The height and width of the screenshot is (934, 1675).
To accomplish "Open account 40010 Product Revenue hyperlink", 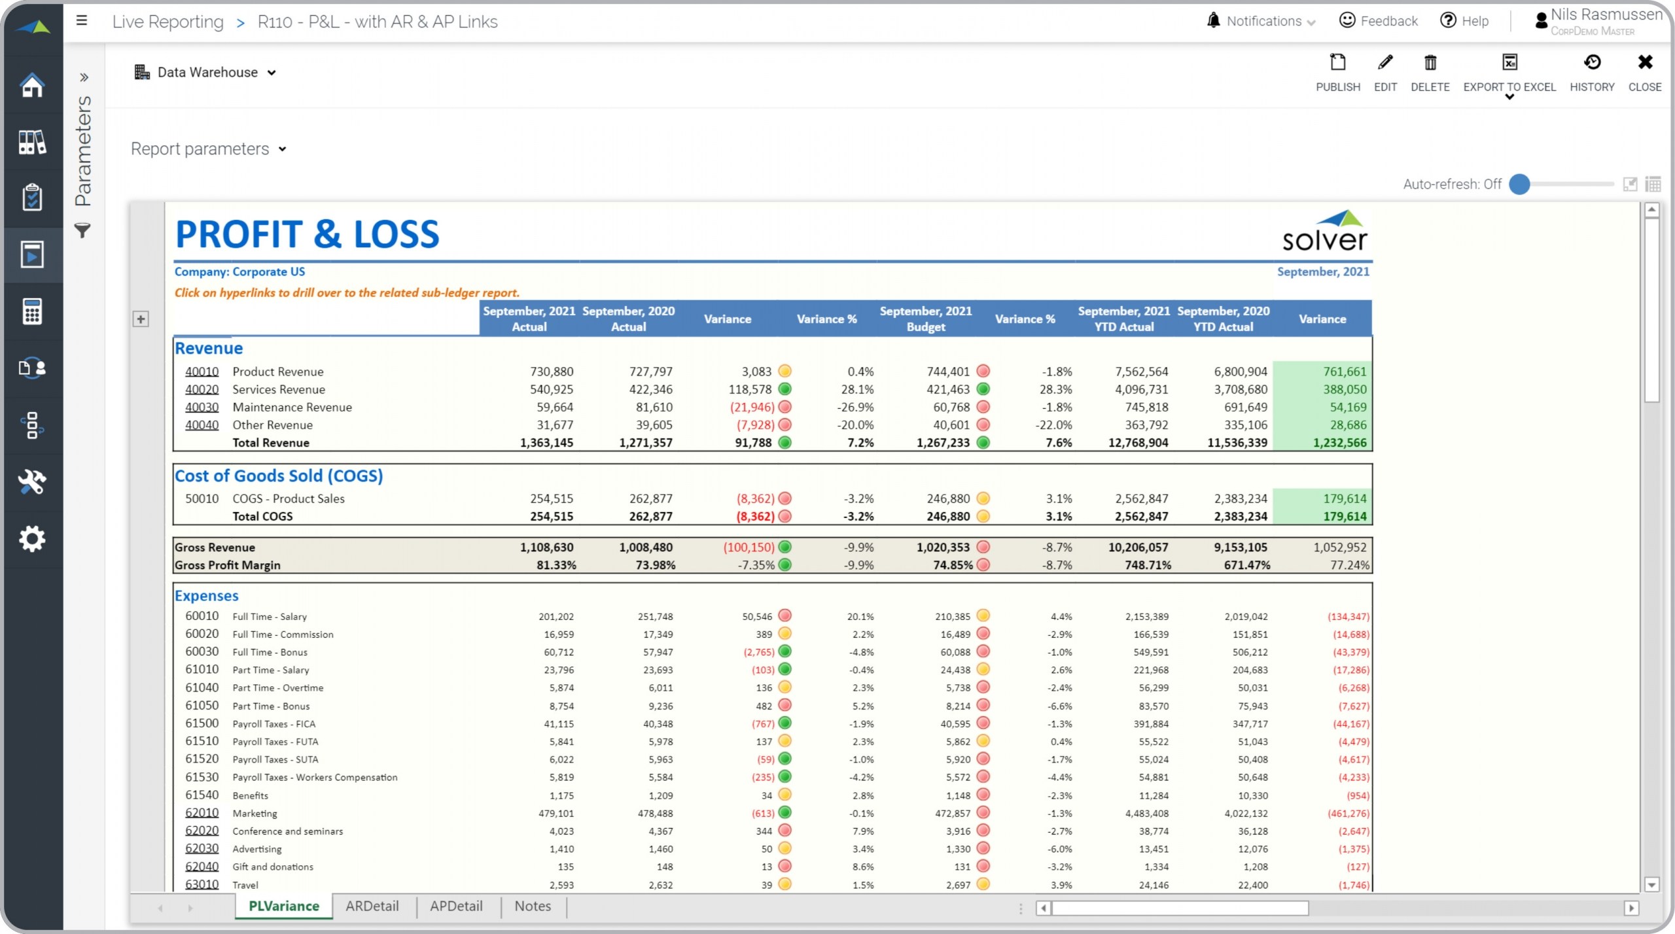I will coord(202,372).
